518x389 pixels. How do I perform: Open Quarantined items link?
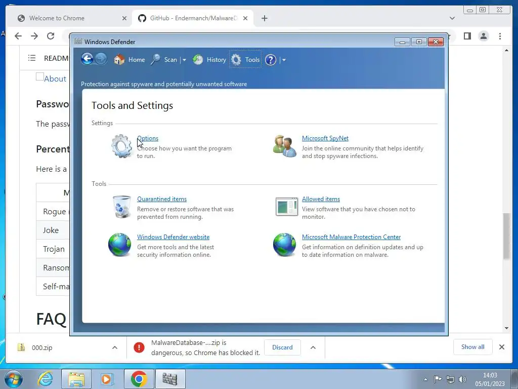tap(162, 199)
